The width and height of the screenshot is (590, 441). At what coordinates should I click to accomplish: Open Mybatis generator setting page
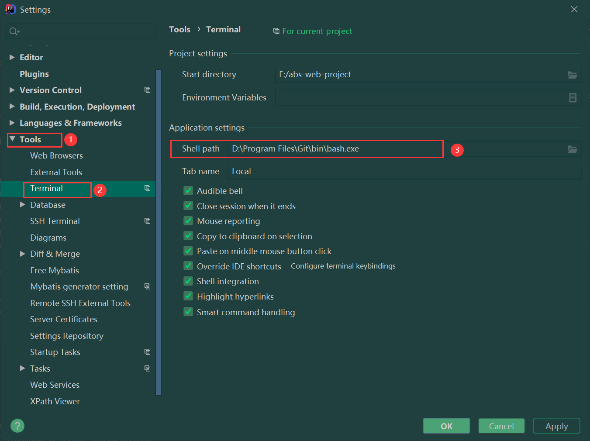(79, 286)
